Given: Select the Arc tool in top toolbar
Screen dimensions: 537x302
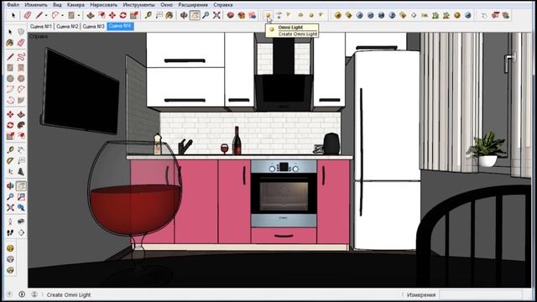Looking at the screenshot, I should 55,15.
